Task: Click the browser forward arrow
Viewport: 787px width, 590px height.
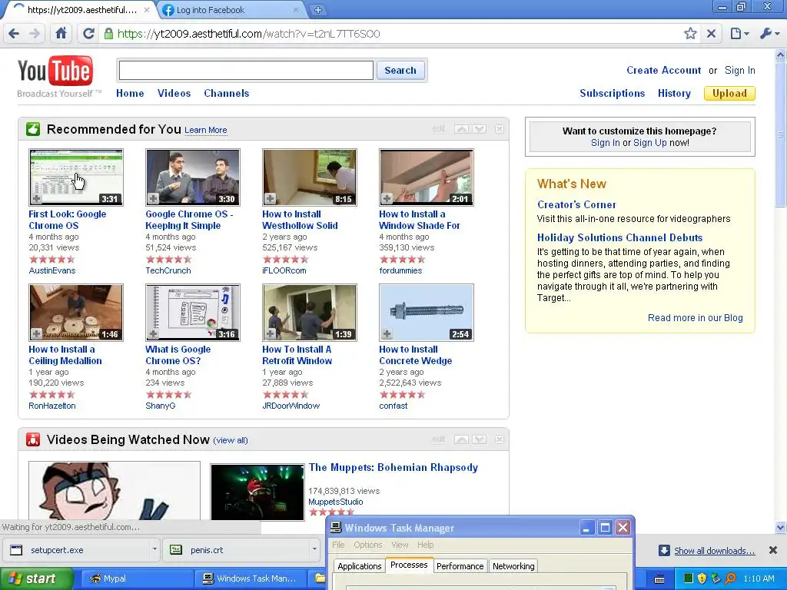Action: [x=35, y=34]
